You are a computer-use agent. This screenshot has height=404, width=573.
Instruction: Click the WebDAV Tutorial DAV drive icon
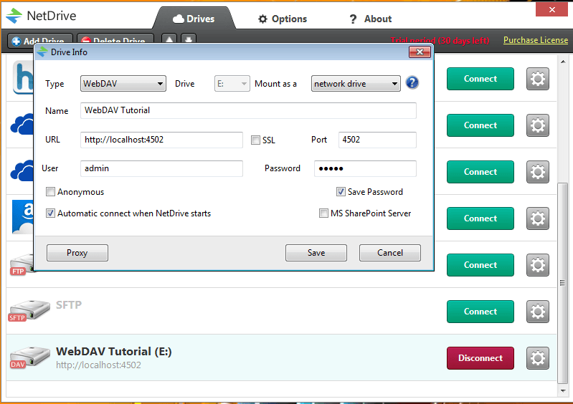29,357
